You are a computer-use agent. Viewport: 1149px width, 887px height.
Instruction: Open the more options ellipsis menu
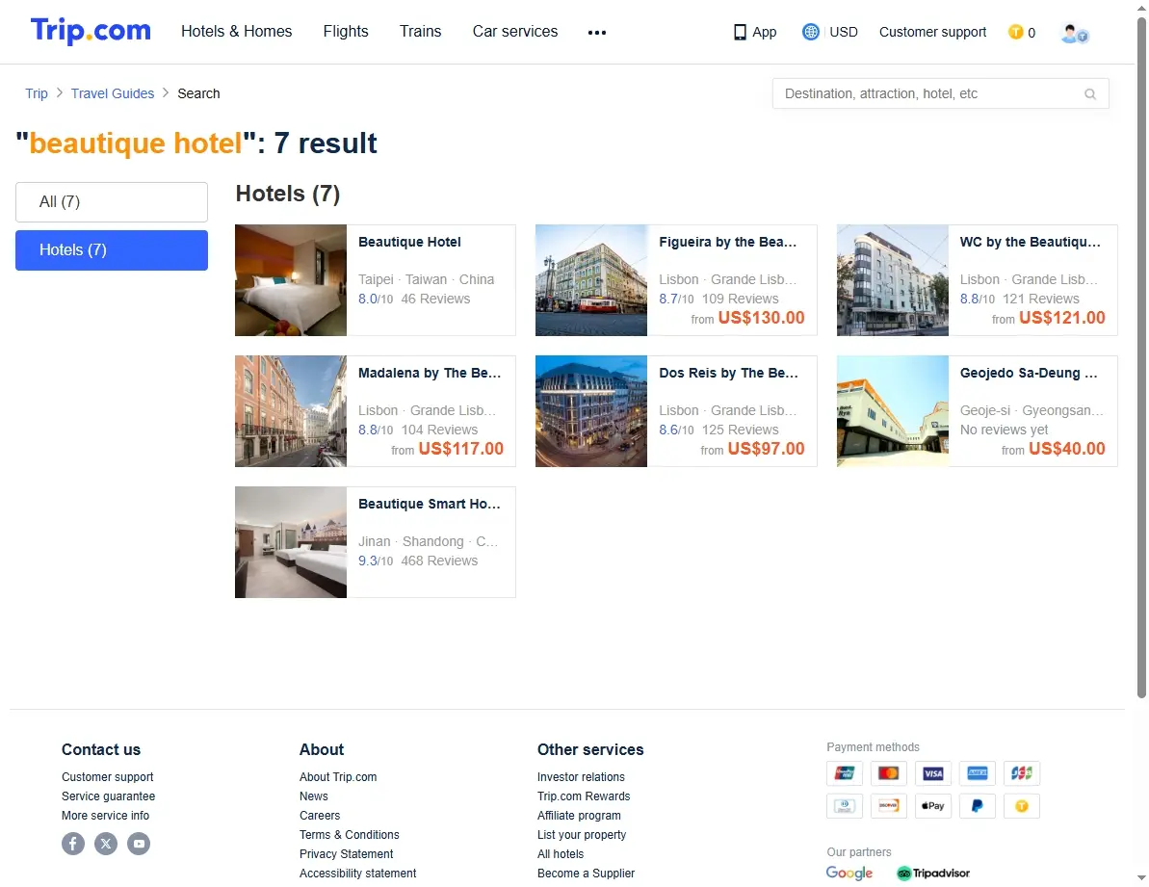(596, 32)
